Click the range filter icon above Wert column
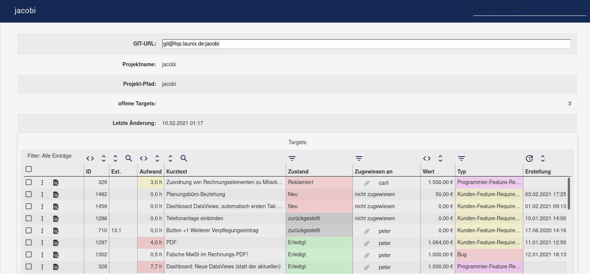This screenshot has height=274, width=590. pos(426,158)
